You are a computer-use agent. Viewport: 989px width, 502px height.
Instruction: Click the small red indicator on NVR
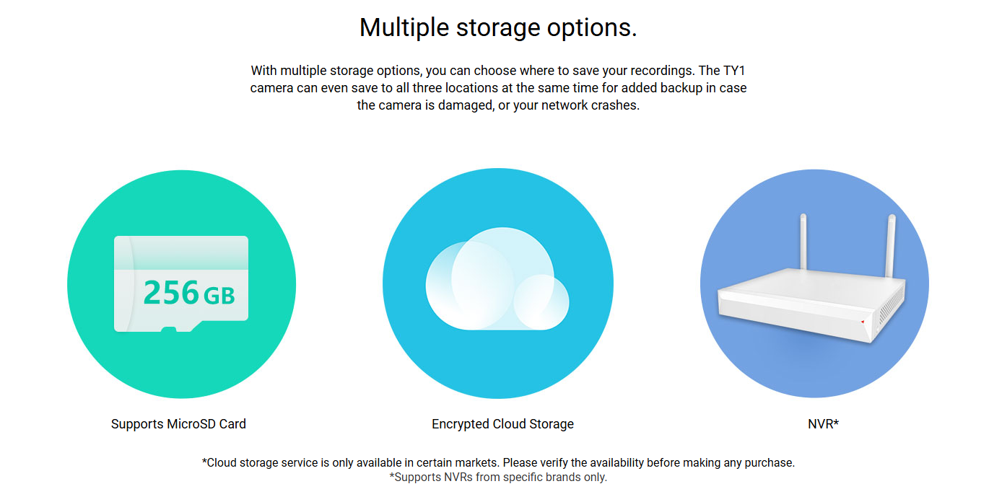[x=862, y=321]
